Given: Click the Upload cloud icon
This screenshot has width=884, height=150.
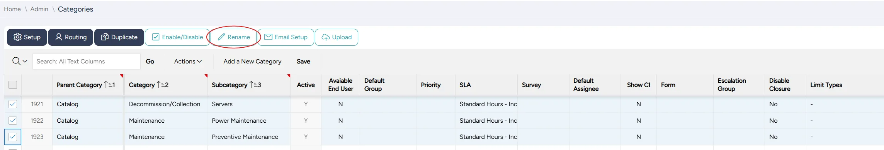Looking at the screenshot, I should [x=326, y=37].
